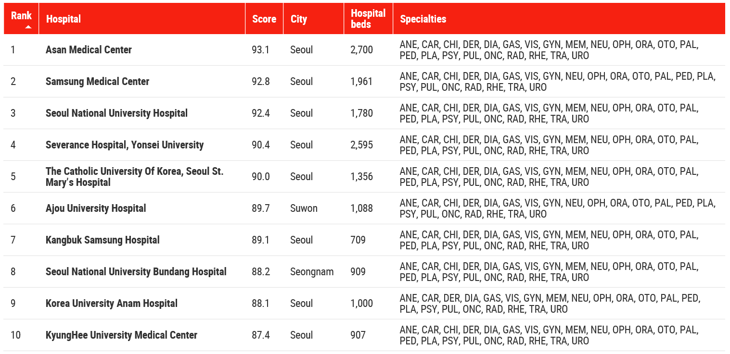Open Ajou University Hospital entry
The height and width of the screenshot is (354, 730).
point(96,208)
